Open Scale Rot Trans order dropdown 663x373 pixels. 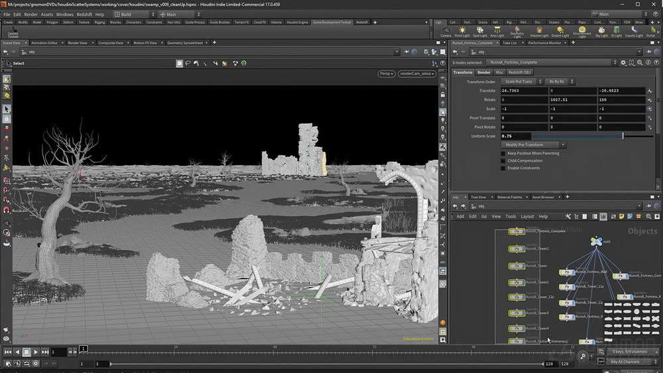(x=522, y=81)
